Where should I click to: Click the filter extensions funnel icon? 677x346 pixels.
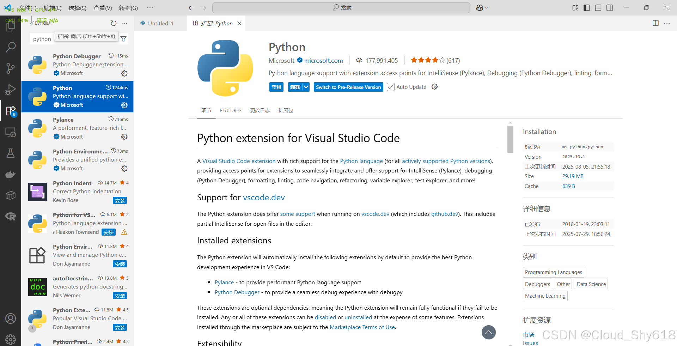(x=123, y=39)
